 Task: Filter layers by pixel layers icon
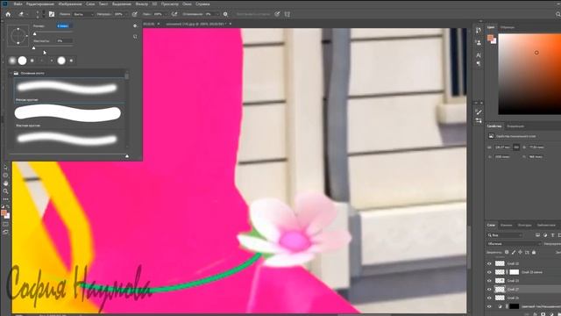(x=537, y=235)
